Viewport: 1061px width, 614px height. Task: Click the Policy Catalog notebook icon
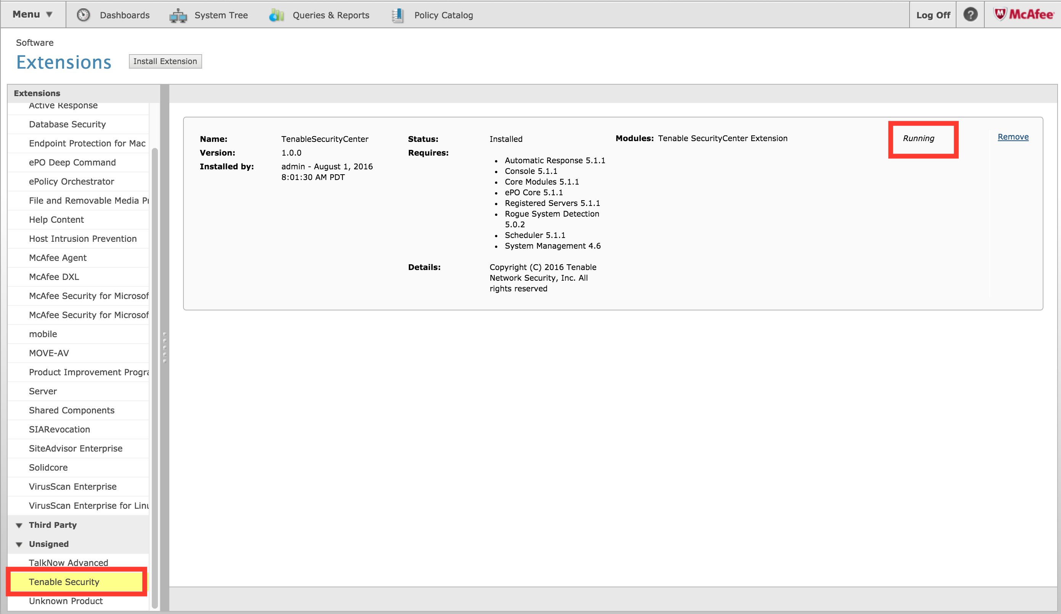pyautogui.click(x=397, y=16)
